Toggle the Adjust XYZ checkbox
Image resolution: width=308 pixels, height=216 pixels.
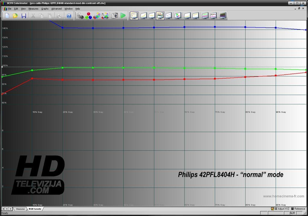[276, 209]
